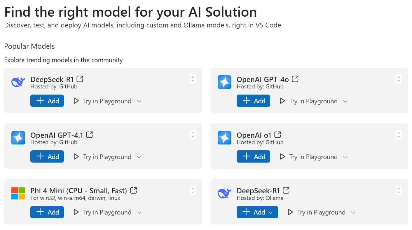412x230 pixels.
Task: Open external link icon beside OpenAI GPT-4o
Action: 295,79
